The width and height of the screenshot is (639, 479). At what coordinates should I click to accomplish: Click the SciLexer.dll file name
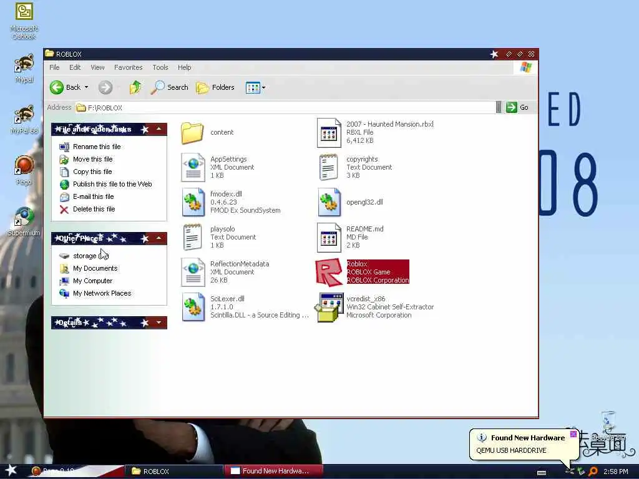(227, 299)
